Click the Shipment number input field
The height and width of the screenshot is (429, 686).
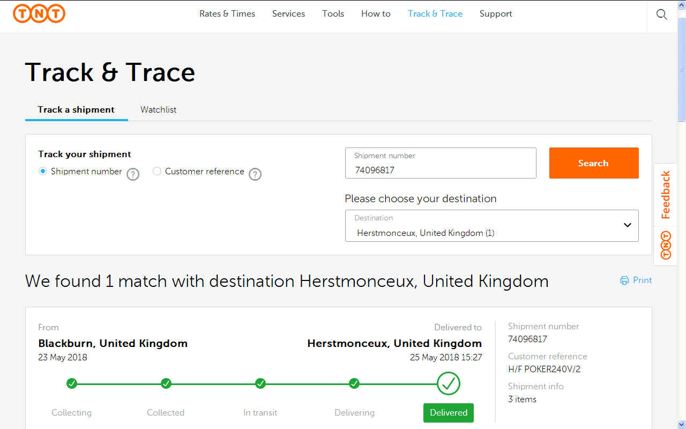441,163
